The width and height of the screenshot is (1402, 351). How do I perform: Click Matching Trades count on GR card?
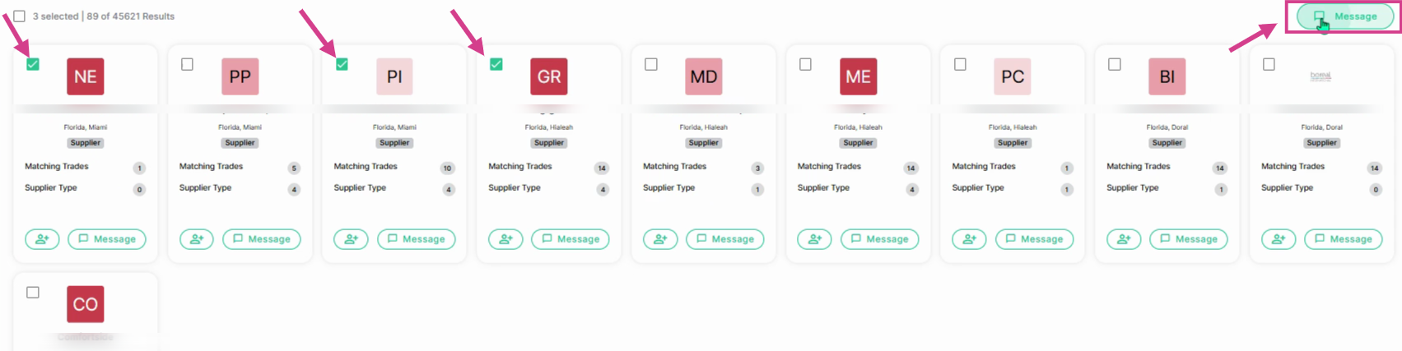[x=602, y=168]
